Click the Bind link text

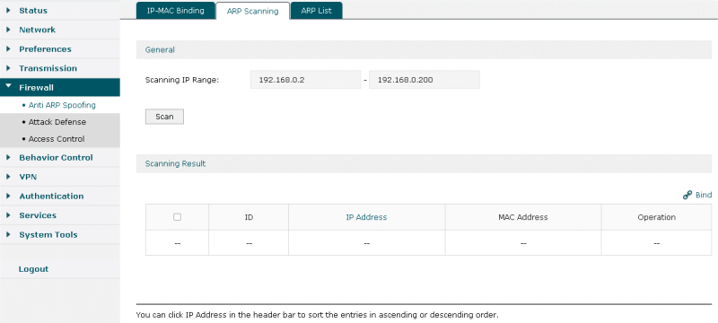pyautogui.click(x=704, y=196)
